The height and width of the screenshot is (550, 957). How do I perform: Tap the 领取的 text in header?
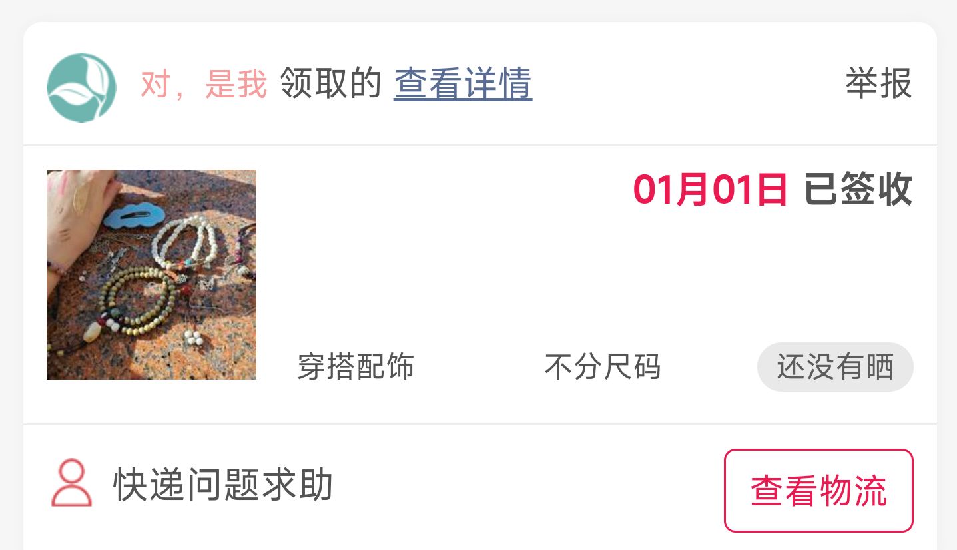(x=330, y=85)
